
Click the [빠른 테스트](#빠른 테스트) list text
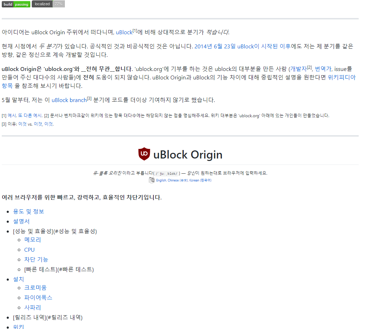click(59, 269)
